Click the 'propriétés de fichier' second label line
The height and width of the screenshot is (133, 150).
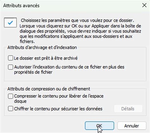(x=33, y=72)
